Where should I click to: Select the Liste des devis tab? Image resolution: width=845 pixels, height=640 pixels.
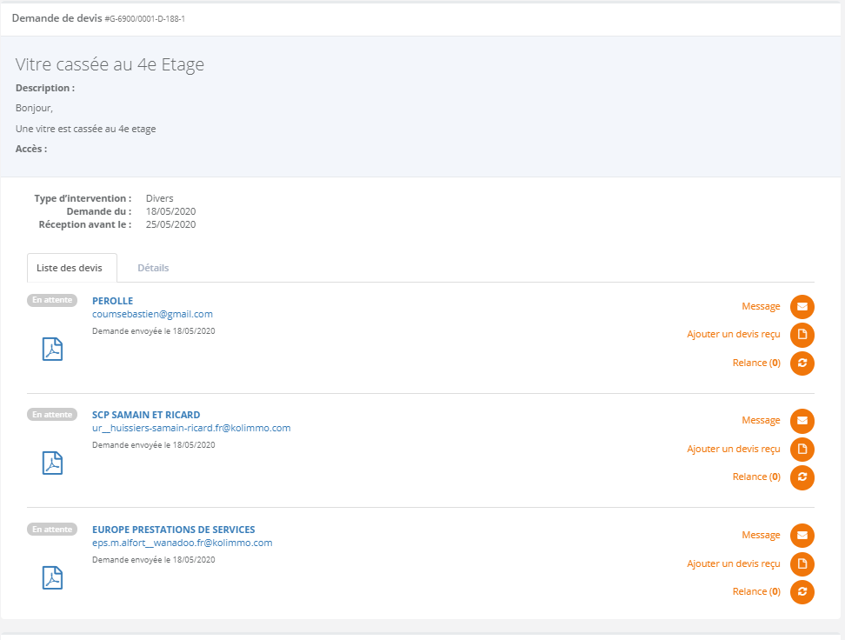click(71, 268)
